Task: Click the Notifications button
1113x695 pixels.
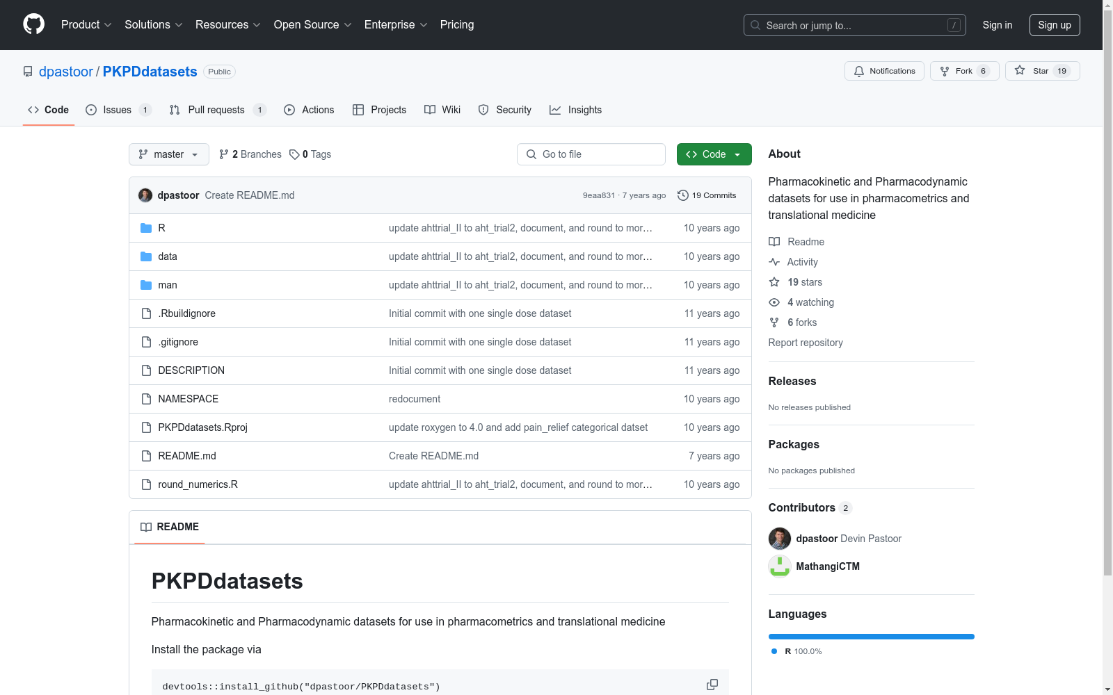Action: coord(885,71)
